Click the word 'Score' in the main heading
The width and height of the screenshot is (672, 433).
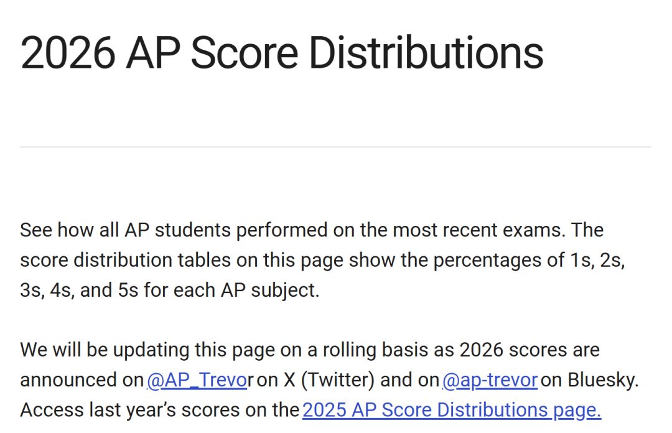245,53
